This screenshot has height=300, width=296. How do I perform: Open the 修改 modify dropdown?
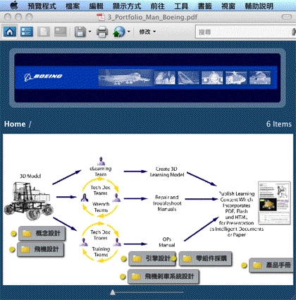click(147, 32)
